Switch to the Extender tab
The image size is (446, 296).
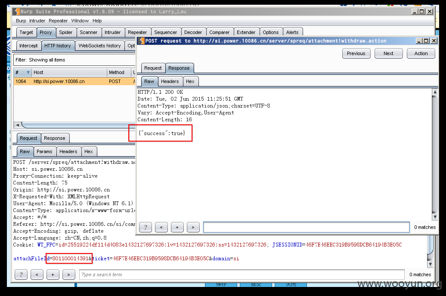click(246, 32)
